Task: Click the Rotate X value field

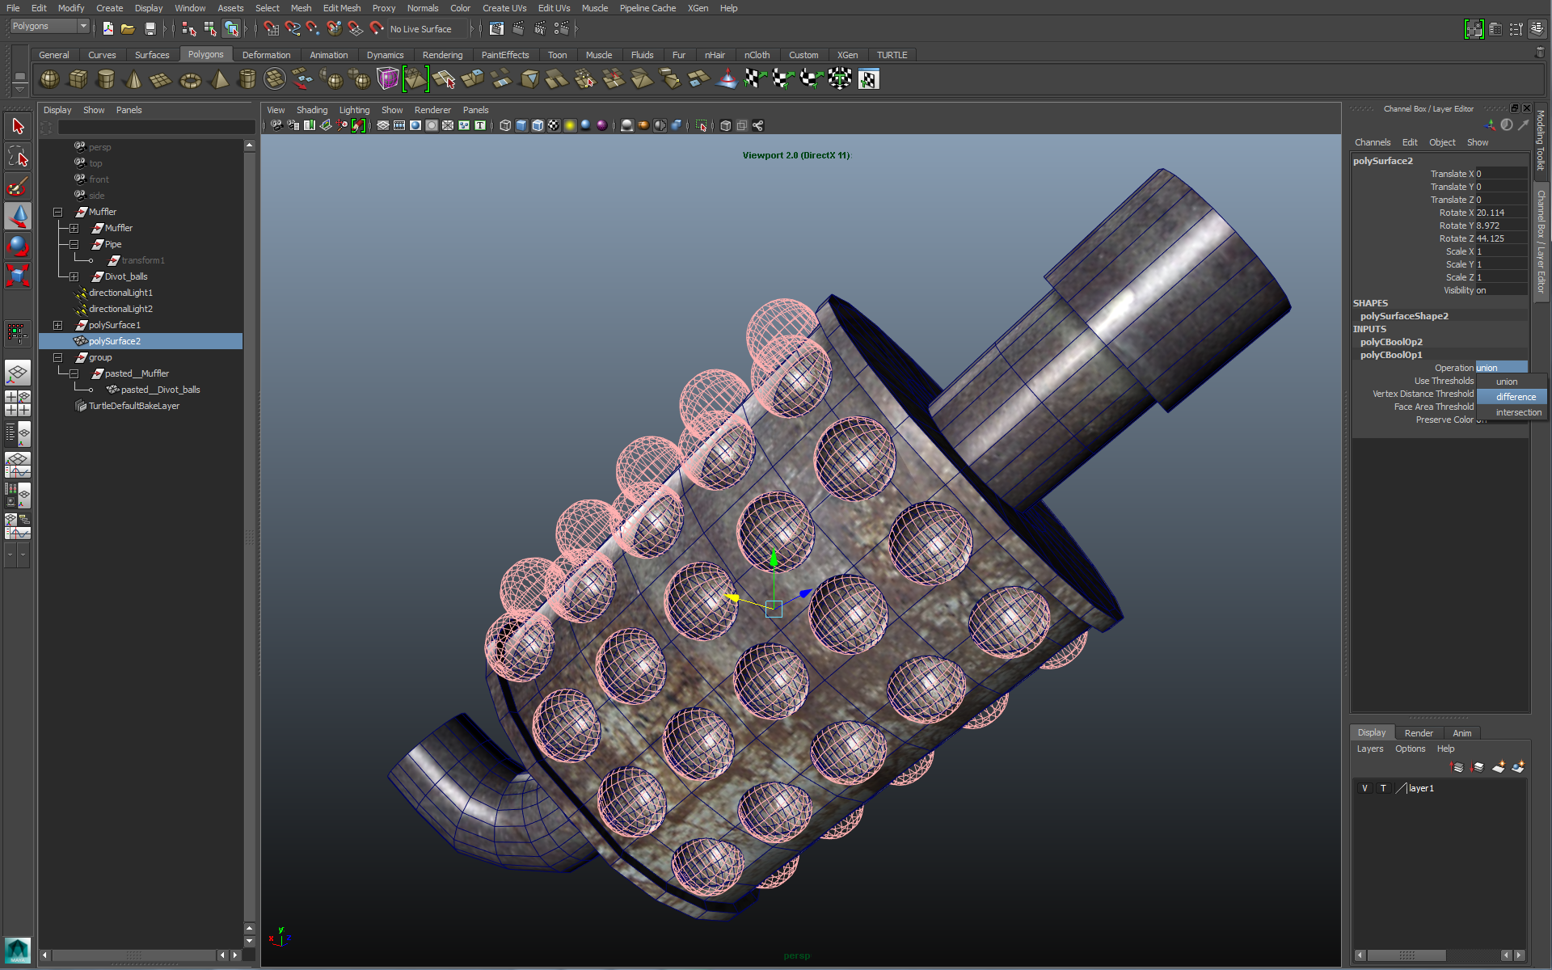Action: point(1499,213)
